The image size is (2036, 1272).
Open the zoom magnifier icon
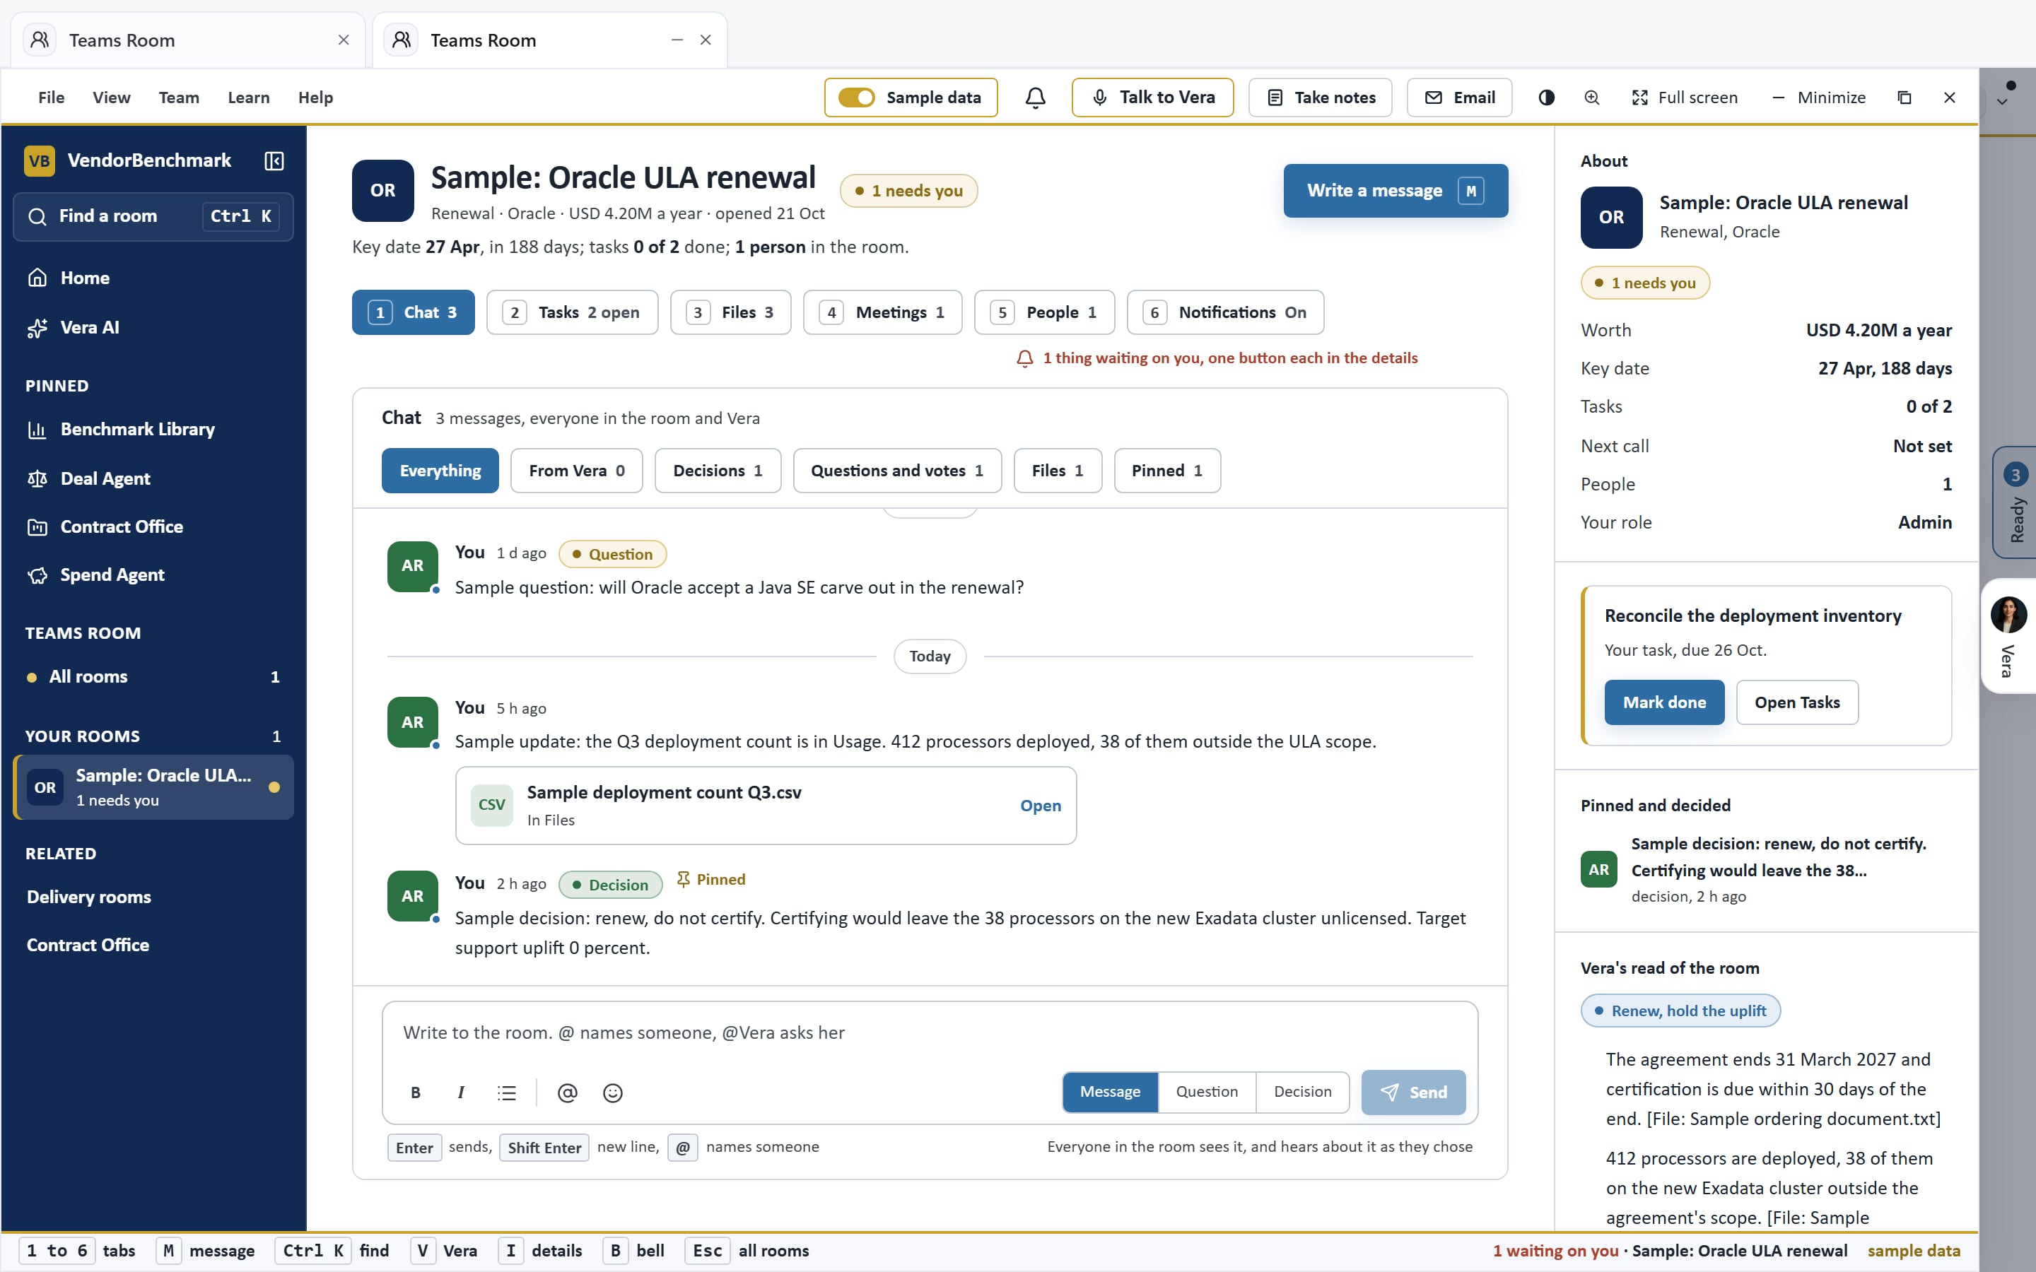pyautogui.click(x=1592, y=98)
